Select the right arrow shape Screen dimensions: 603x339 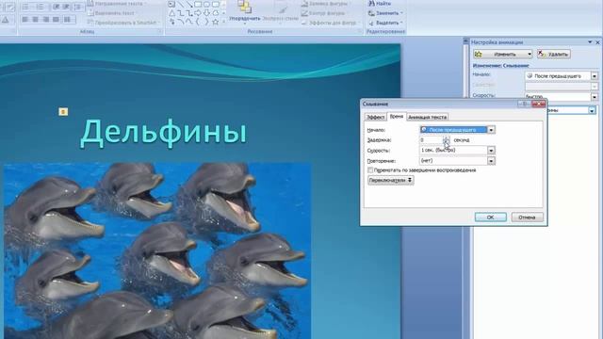click(198, 13)
